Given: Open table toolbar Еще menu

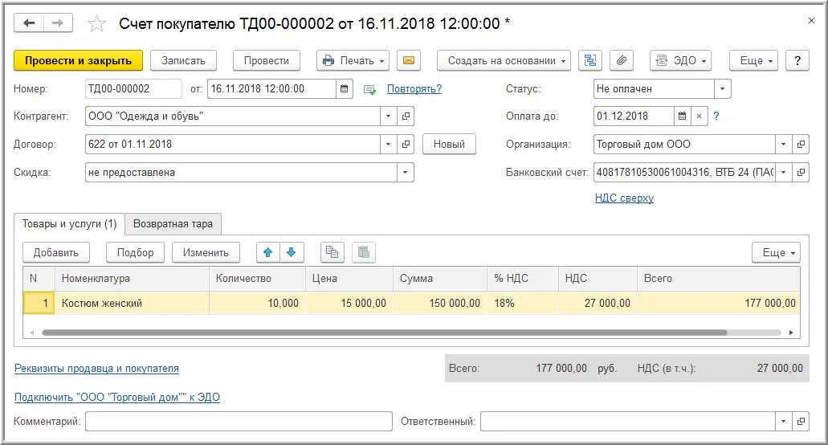Looking at the screenshot, I should pyautogui.click(x=777, y=252).
